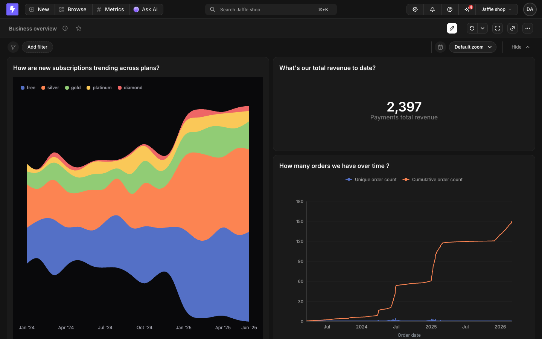The height and width of the screenshot is (339, 542).
Task: Copy dashboard link icon
Action: point(513,28)
